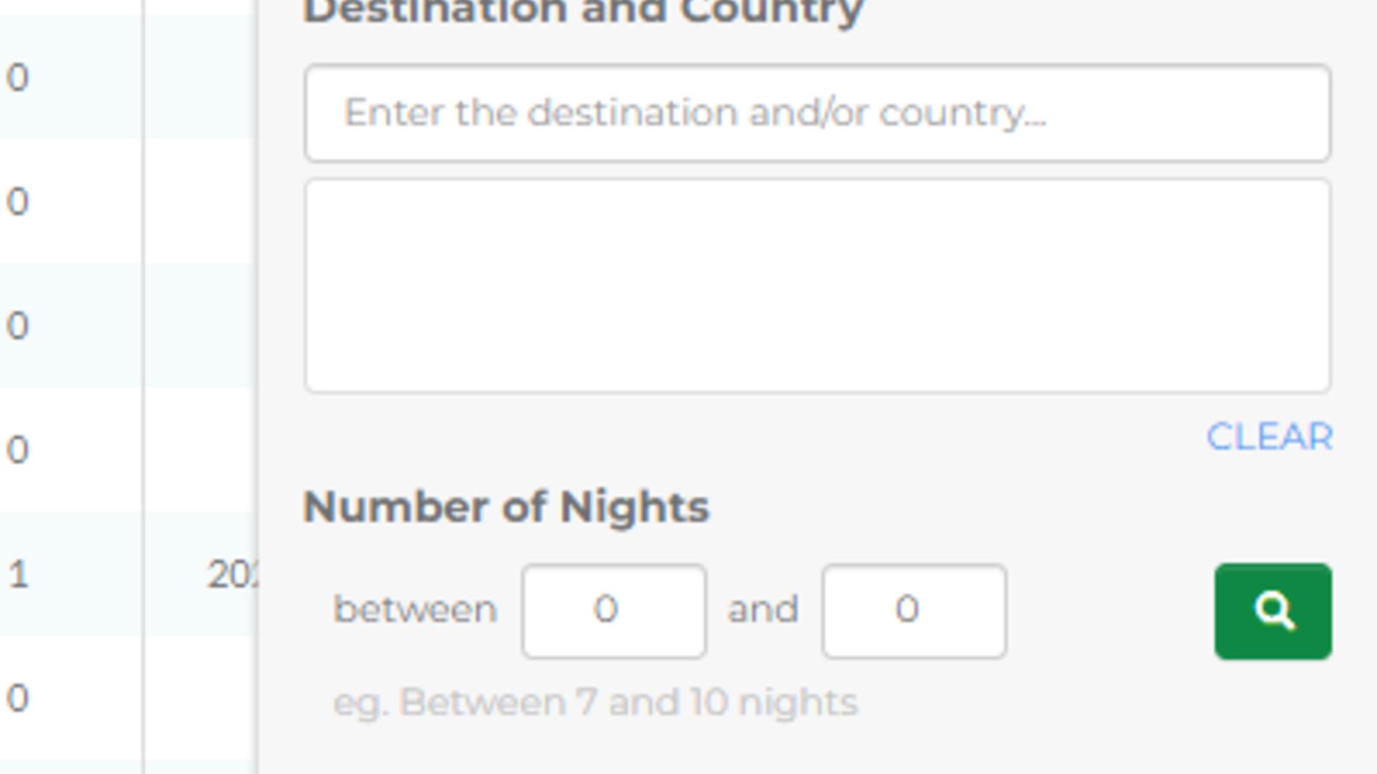Screen dimensions: 1377x774
Task: Click the 0 cell directly below the 1
Action: click(18, 698)
